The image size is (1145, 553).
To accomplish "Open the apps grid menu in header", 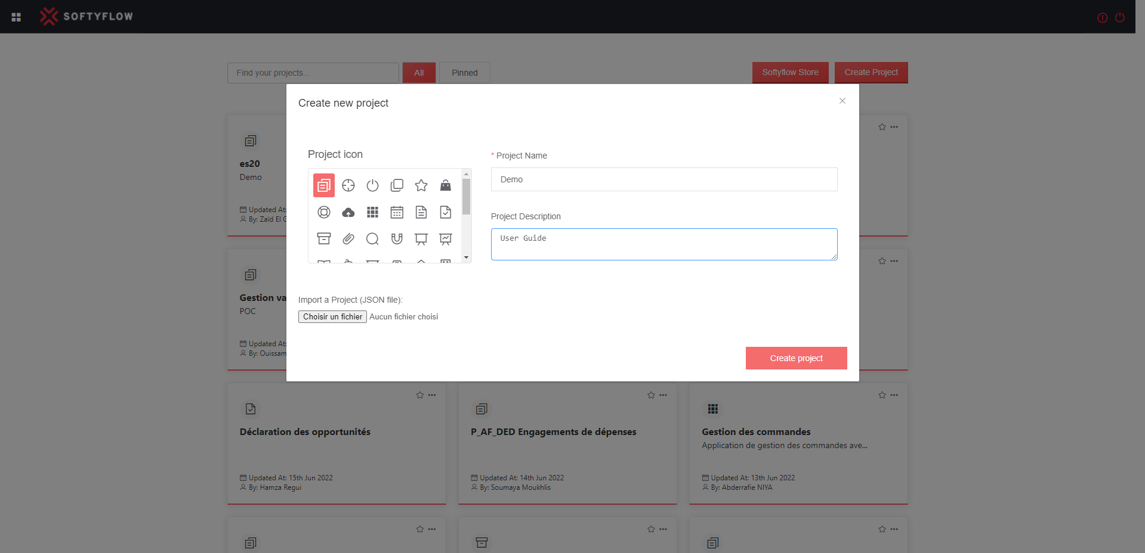I will coord(16,17).
